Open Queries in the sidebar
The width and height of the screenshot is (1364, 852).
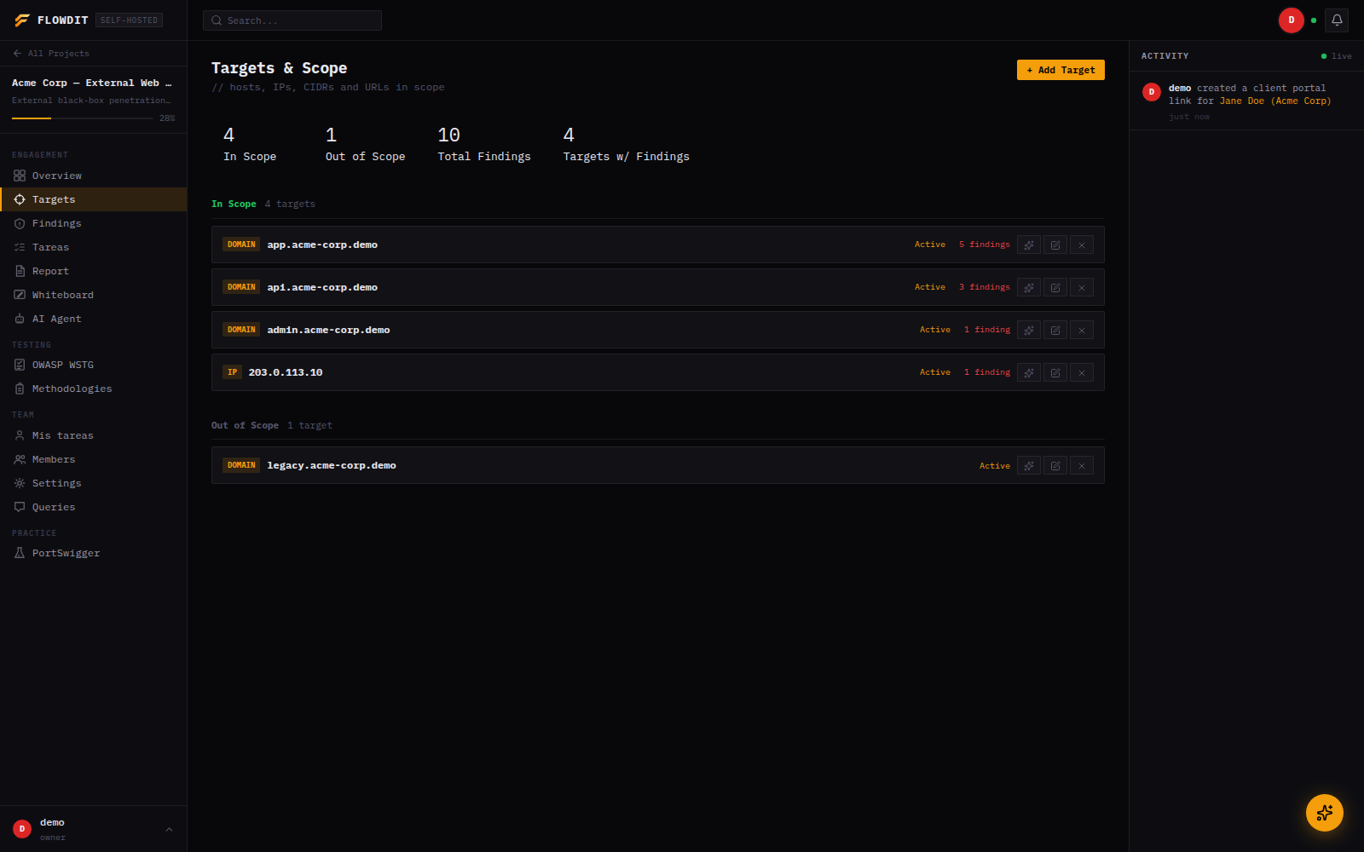click(x=94, y=507)
